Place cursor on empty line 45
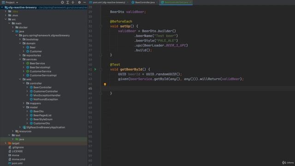295x166 pixels. tap(198, 89)
